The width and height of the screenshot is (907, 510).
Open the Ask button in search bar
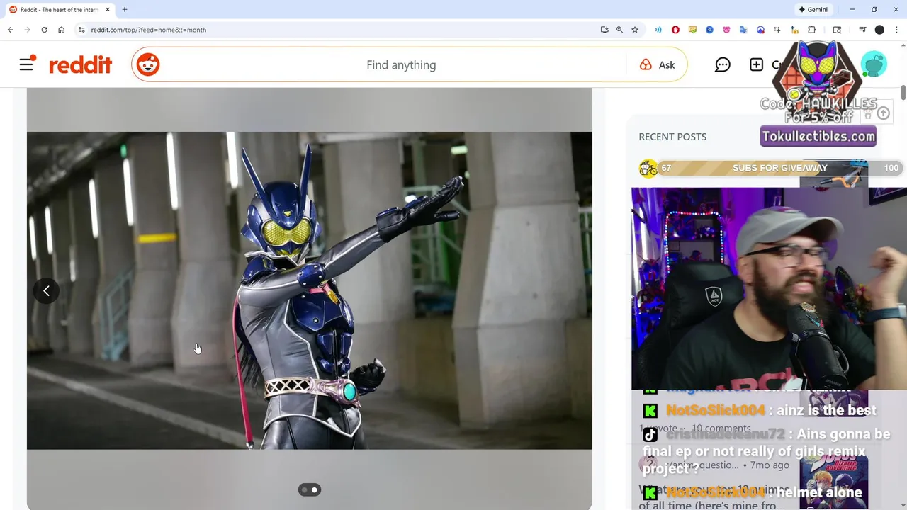coord(657,64)
